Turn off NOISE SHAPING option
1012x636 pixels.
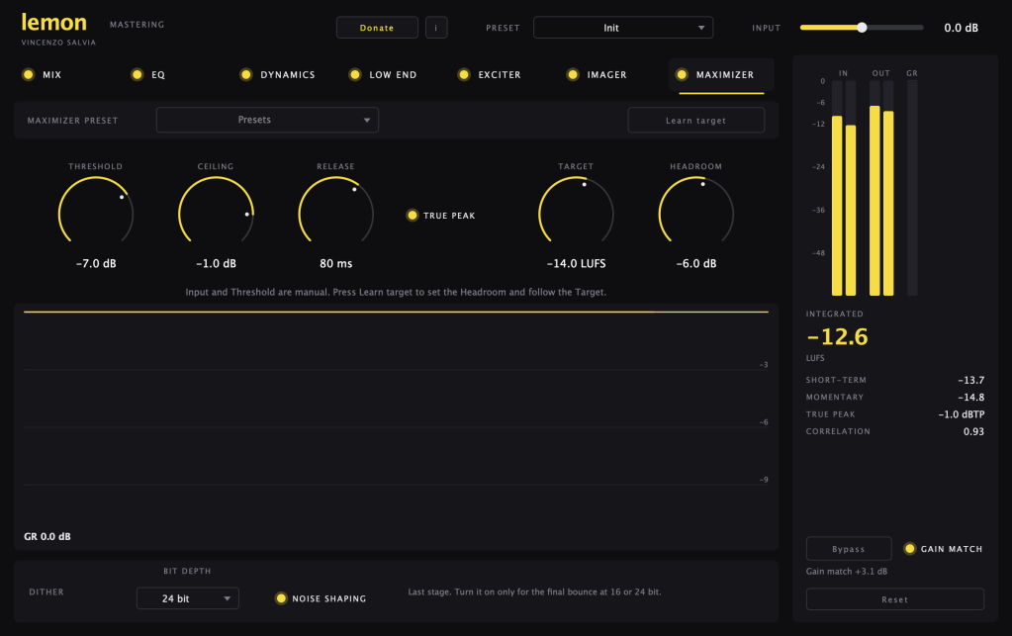coord(281,598)
